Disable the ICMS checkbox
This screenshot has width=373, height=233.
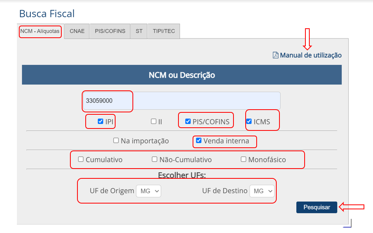(249, 121)
